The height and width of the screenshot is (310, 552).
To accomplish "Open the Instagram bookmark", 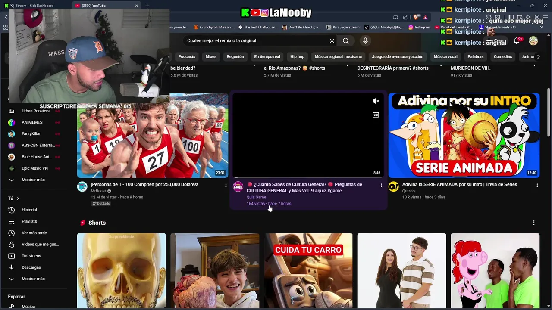I will tap(419, 27).
